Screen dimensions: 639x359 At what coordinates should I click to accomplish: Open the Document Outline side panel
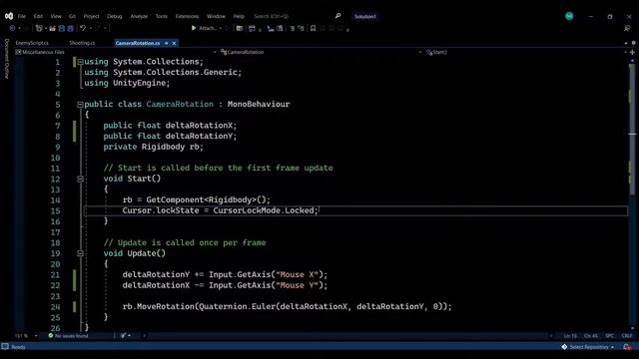point(7,59)
